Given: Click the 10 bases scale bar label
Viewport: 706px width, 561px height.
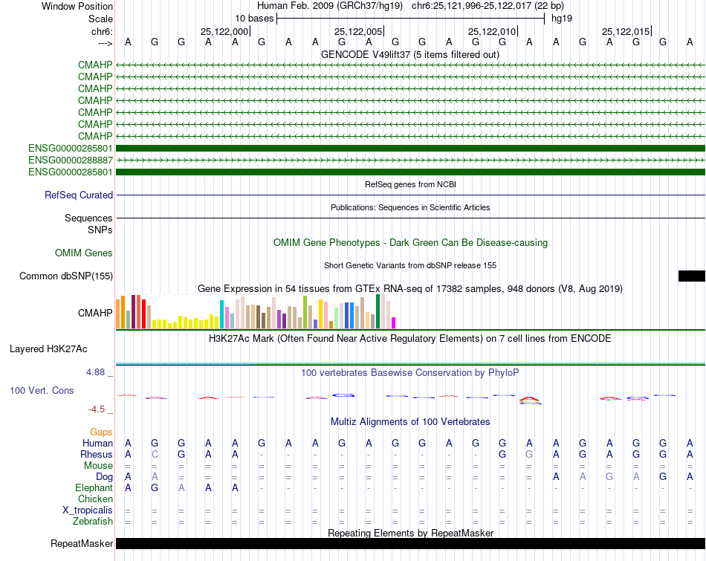Looking at the screenshot, I should tap(254, 19).
